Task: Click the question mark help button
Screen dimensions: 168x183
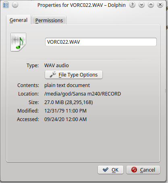Action: click(132, 5)
